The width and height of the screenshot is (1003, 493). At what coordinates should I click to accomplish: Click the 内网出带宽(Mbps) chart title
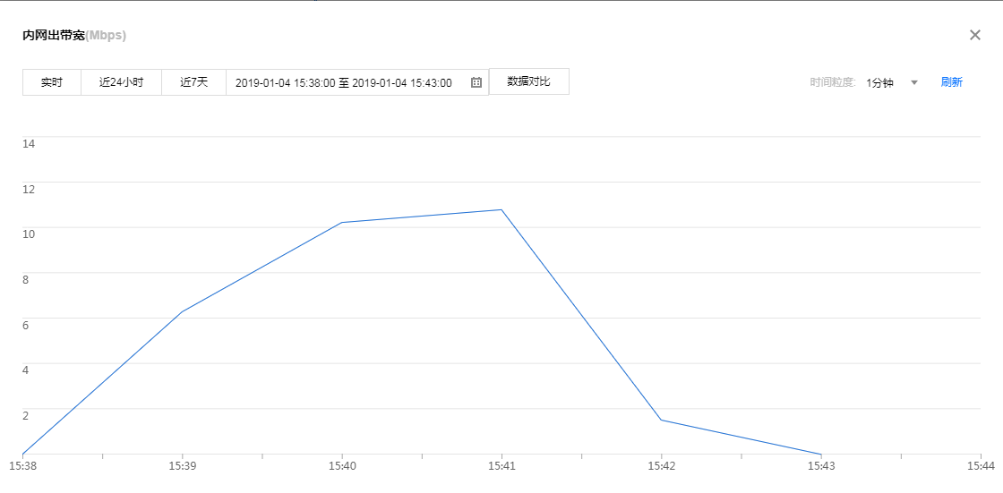pyautogui.click(x=74, y=36)
